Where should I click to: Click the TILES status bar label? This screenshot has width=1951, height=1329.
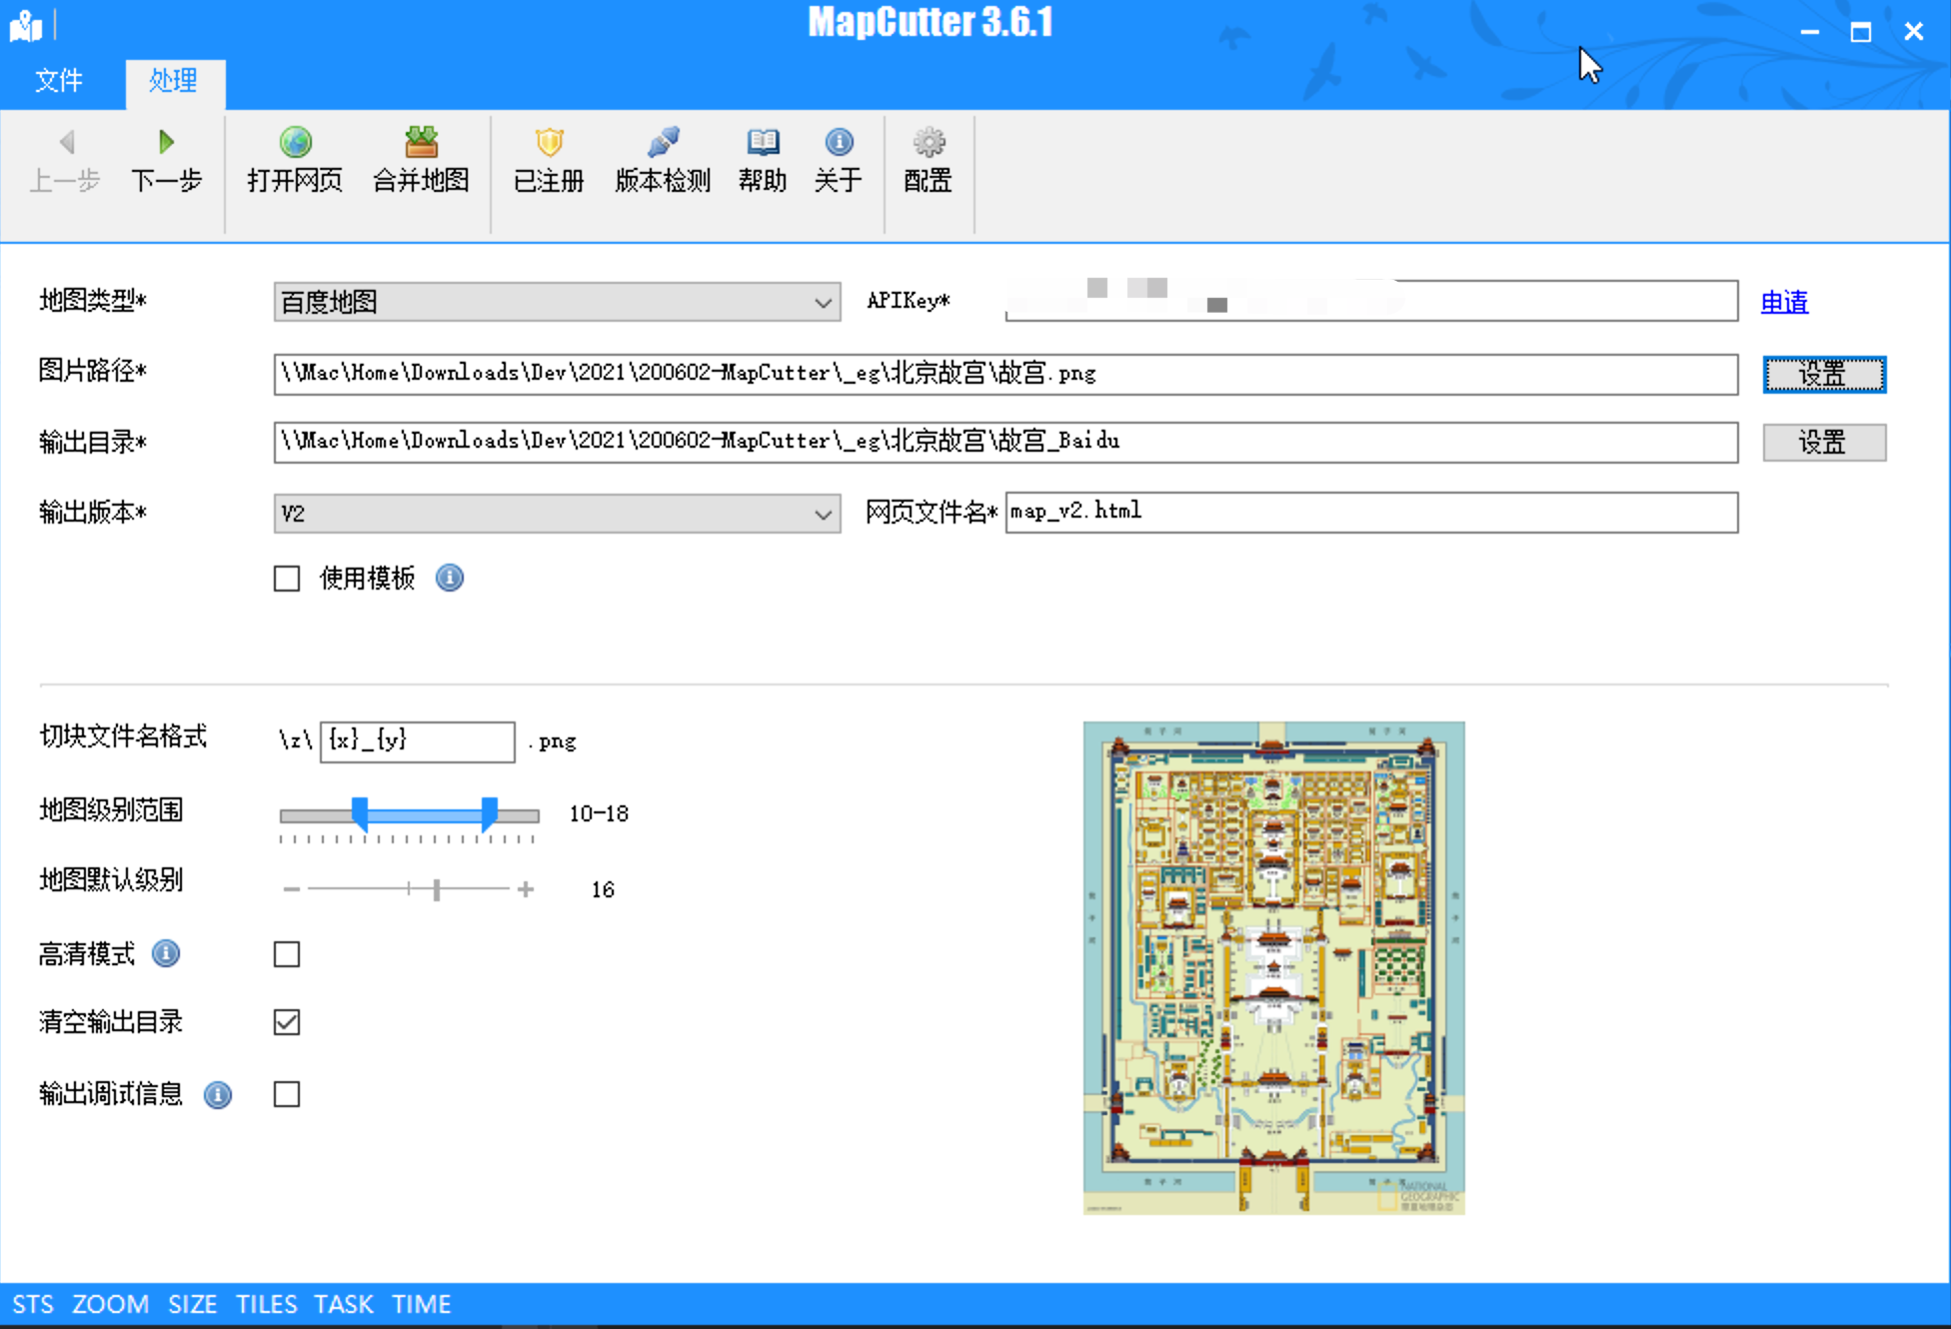[x=267, y=1304]
